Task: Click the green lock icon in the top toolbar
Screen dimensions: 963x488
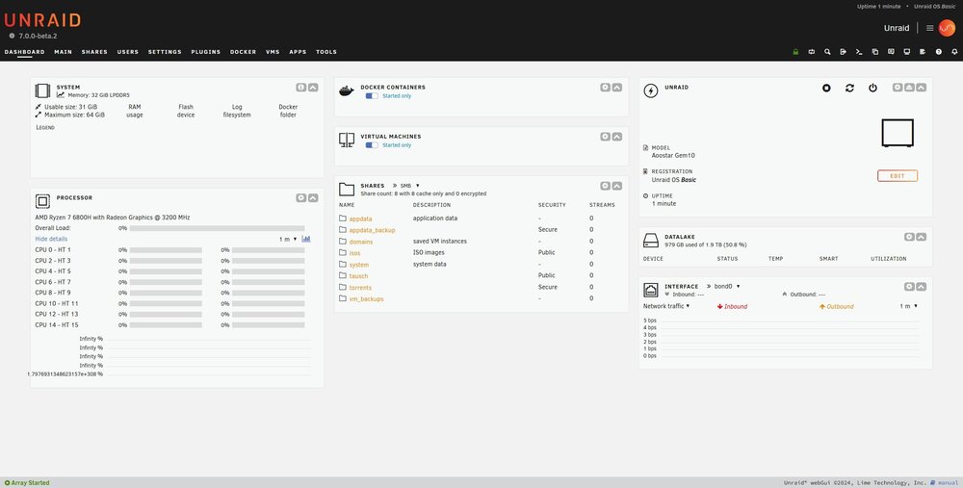Action: [795, 52]
